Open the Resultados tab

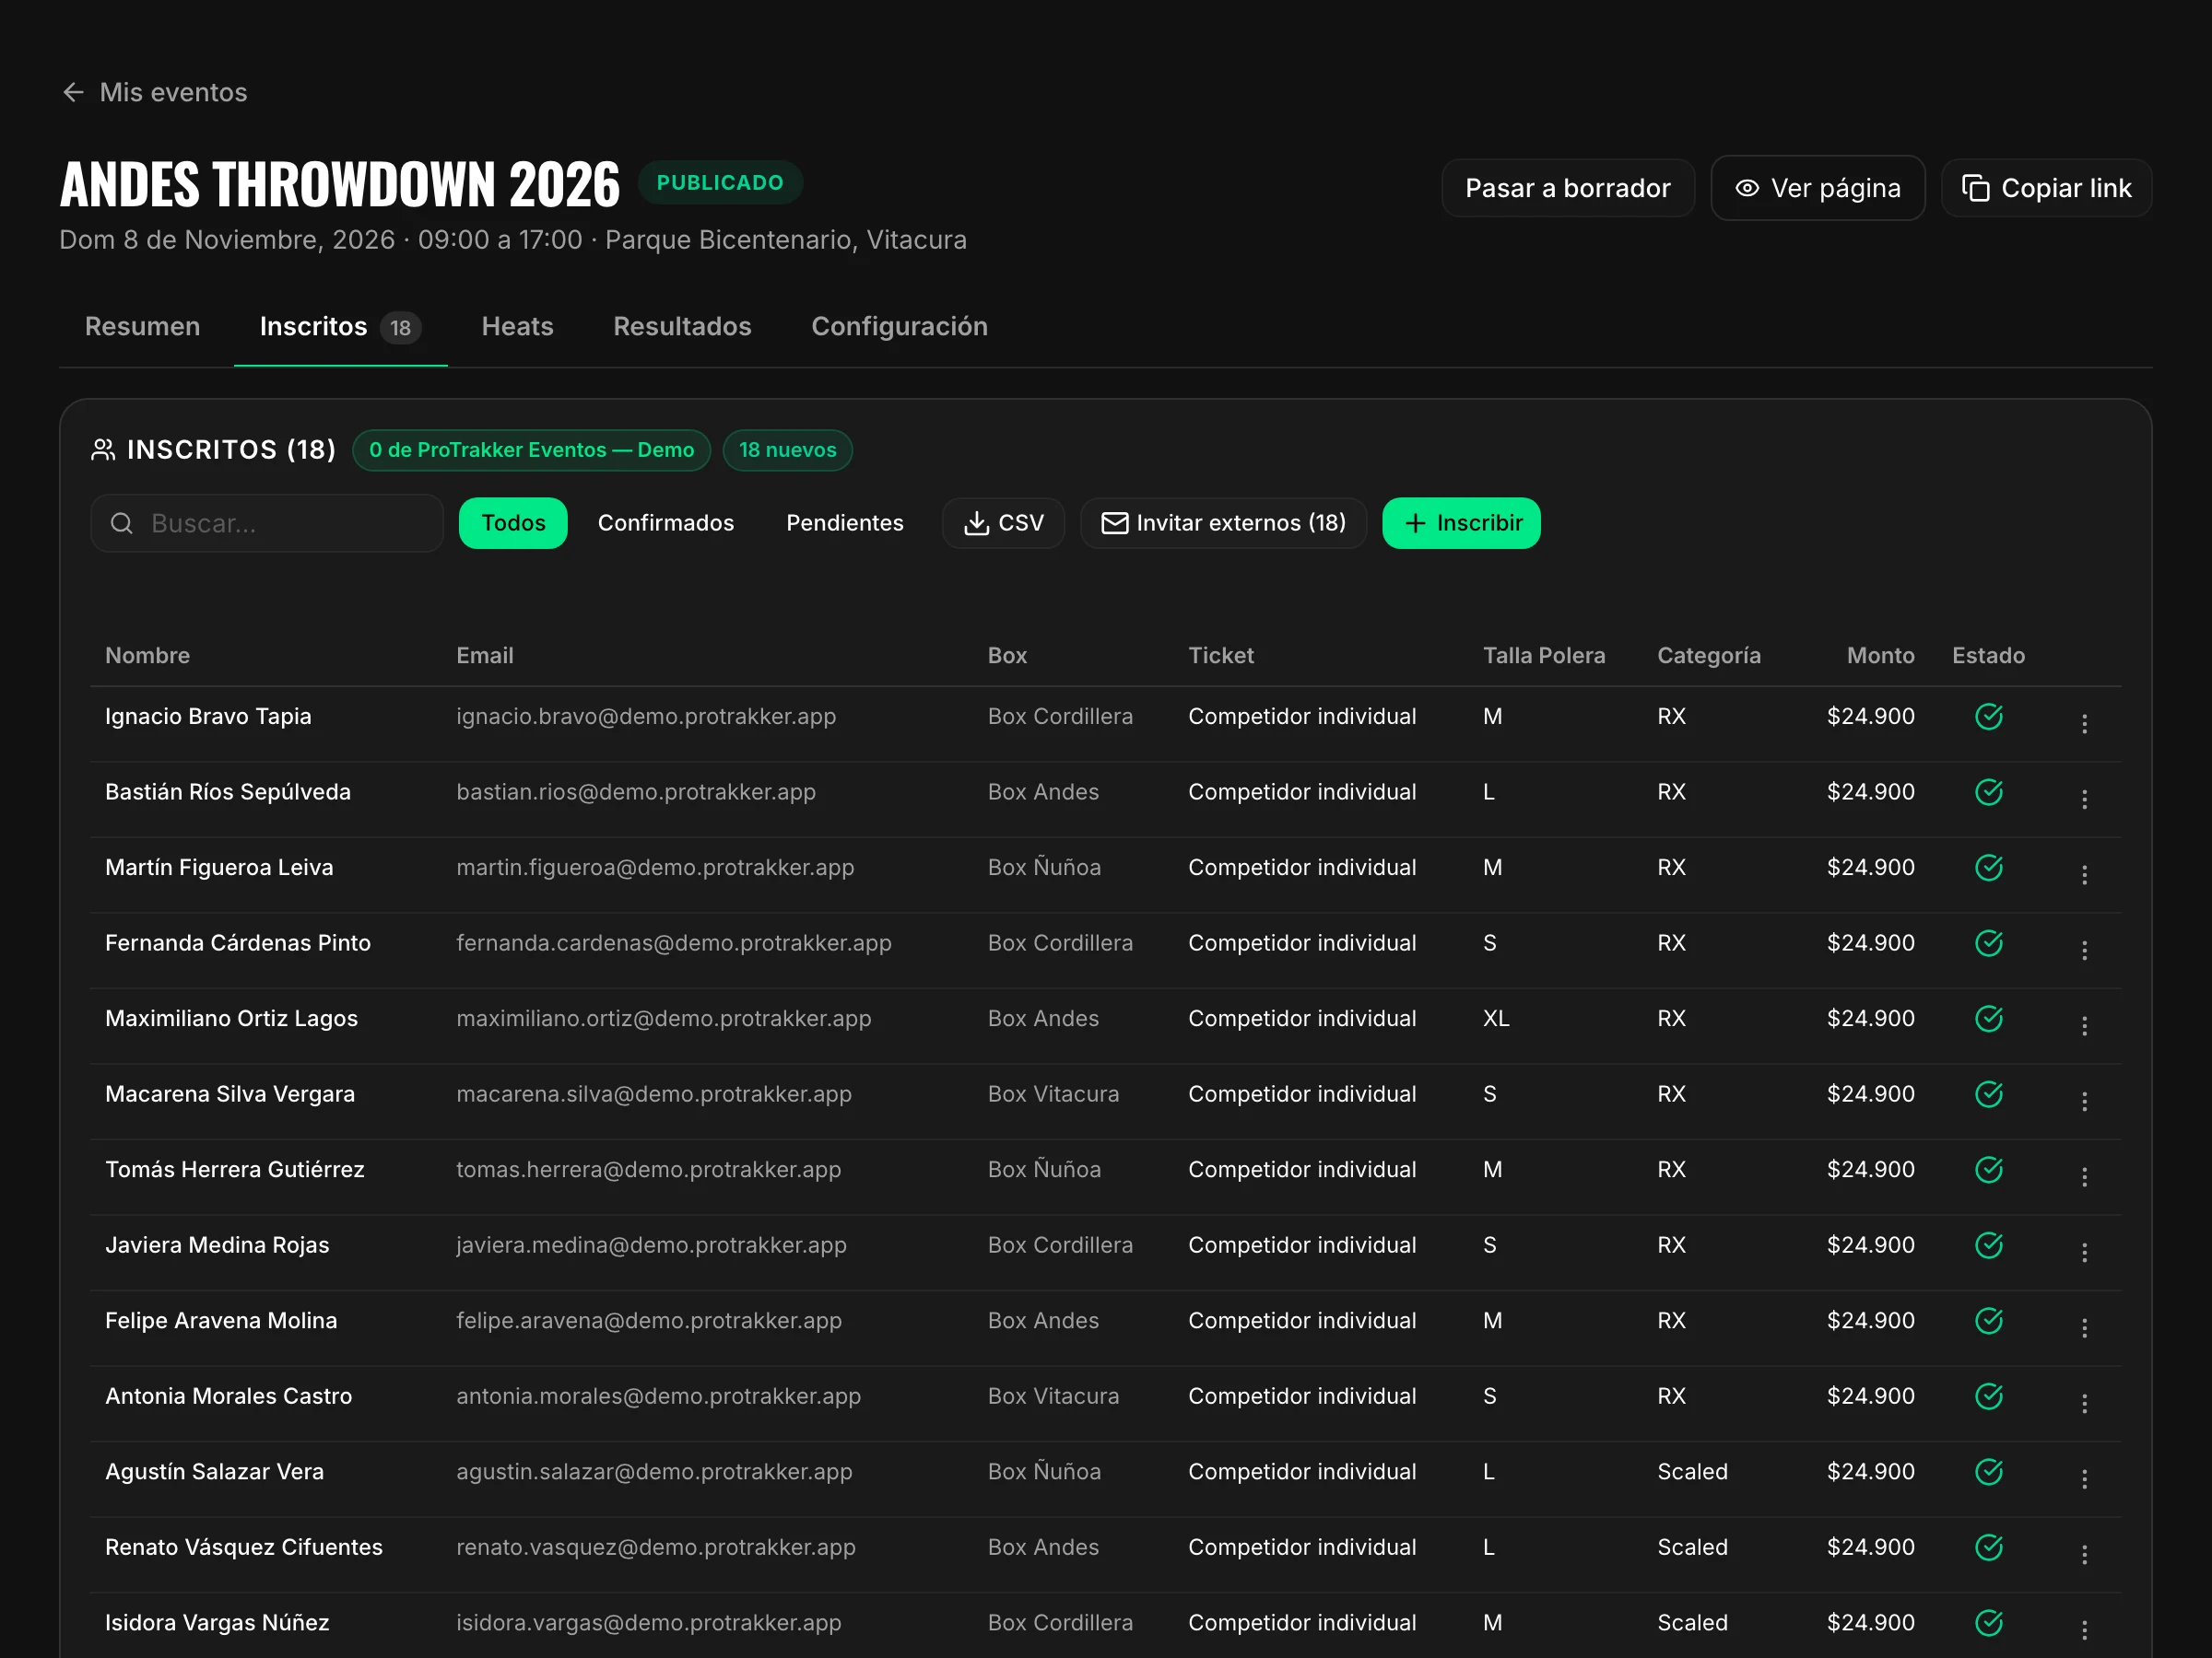click(x=682, y=327)
